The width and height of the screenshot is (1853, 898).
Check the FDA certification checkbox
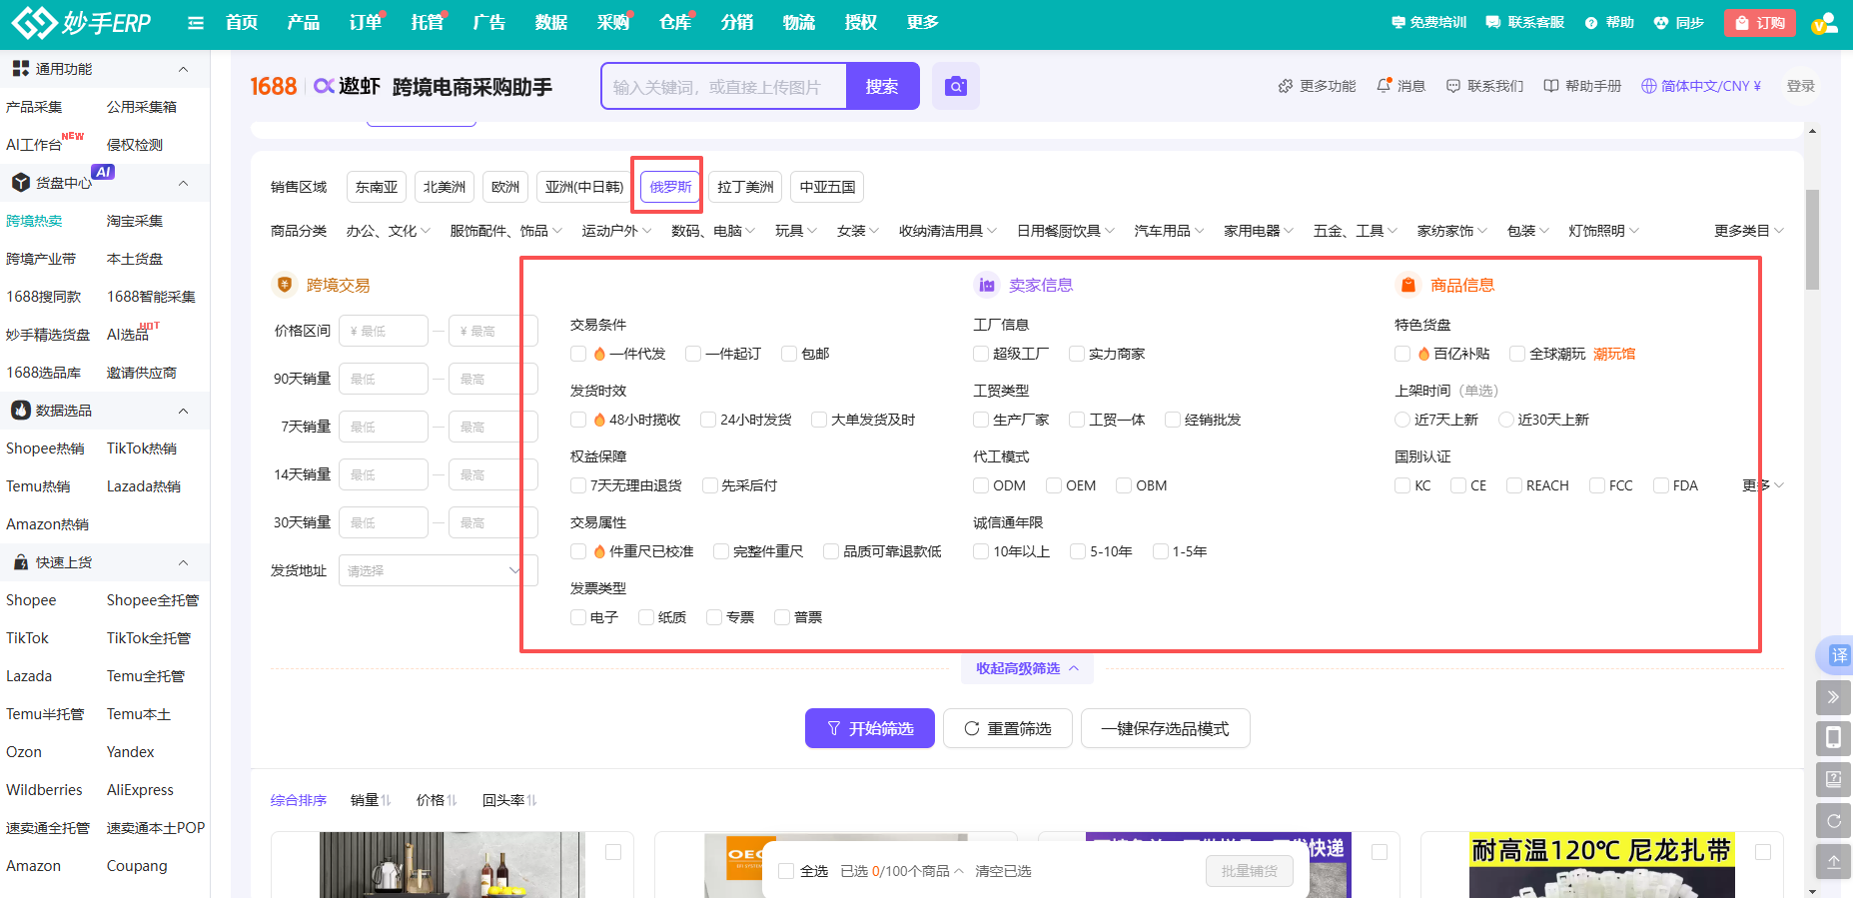[x=1661, y=485]
